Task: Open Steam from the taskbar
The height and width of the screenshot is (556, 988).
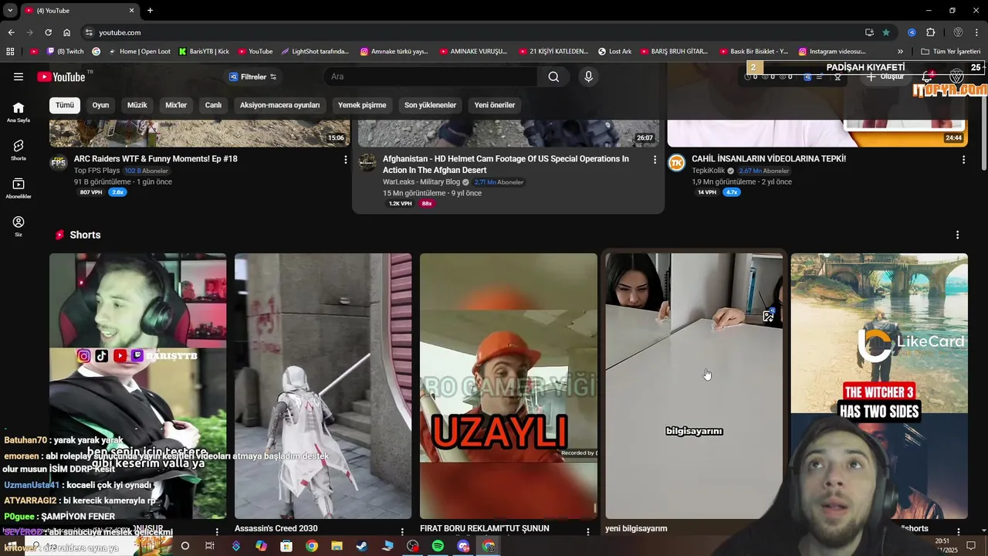Action: pyautogui.click(x=361, y=546)
